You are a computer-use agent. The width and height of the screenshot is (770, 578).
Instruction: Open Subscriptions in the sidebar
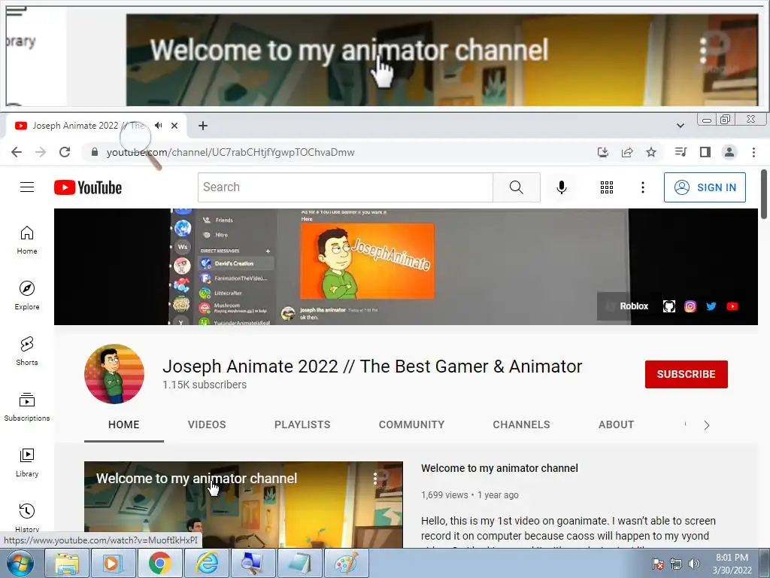tap(27, 407)
